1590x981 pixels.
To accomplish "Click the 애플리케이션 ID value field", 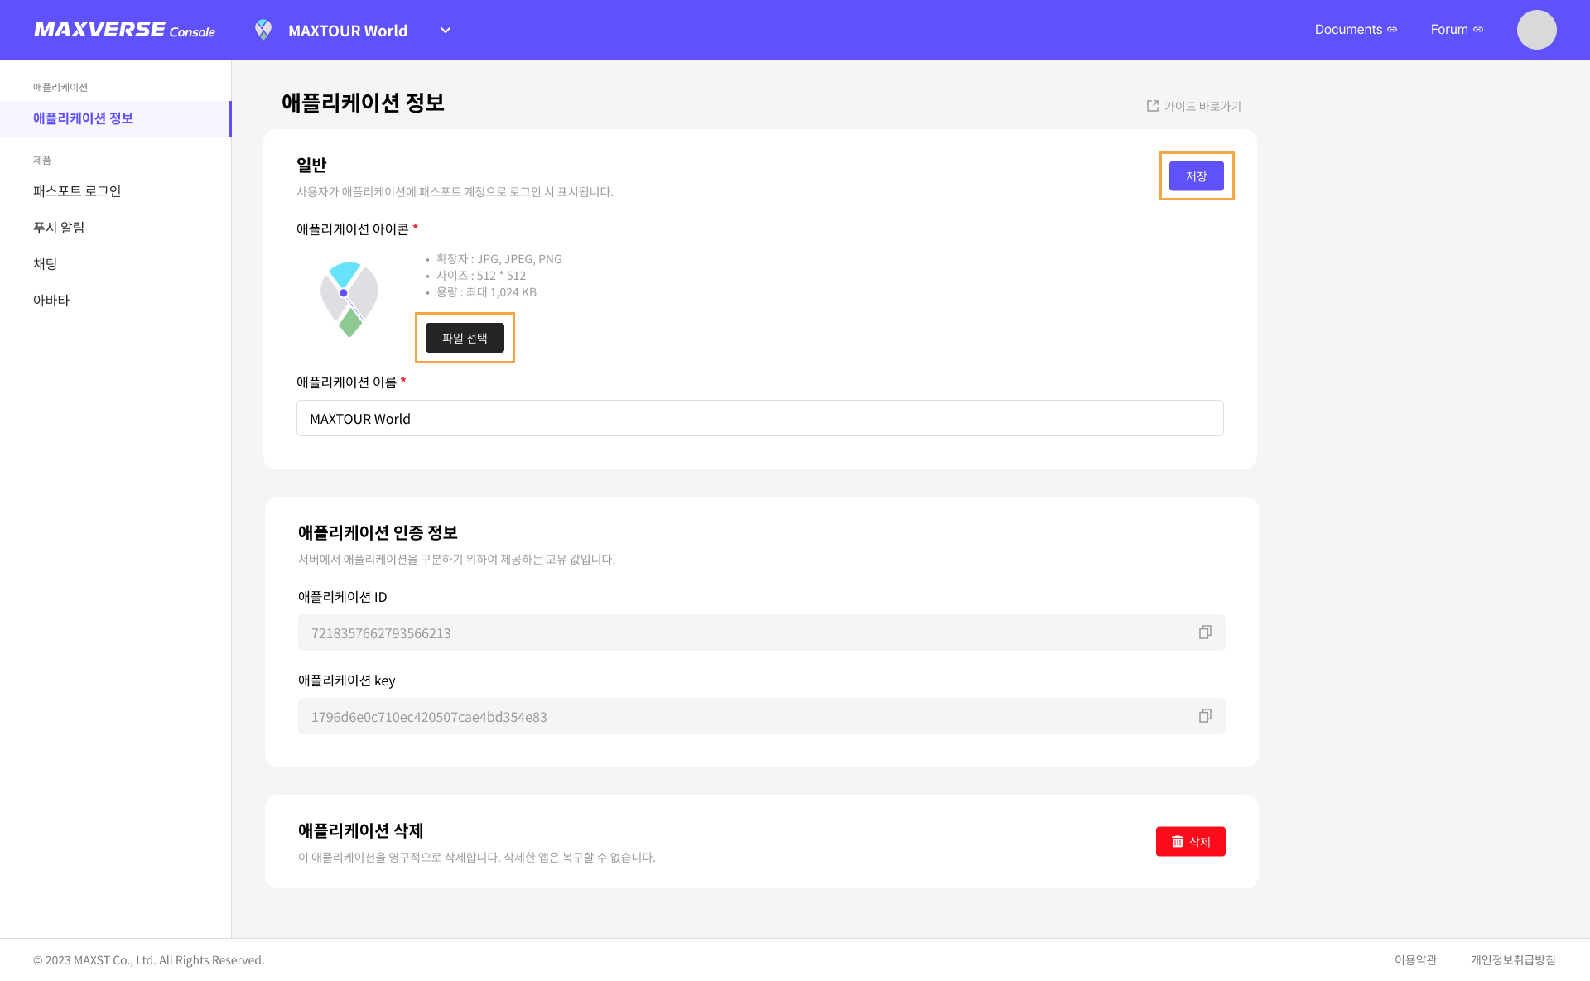I will click(762, 632).
